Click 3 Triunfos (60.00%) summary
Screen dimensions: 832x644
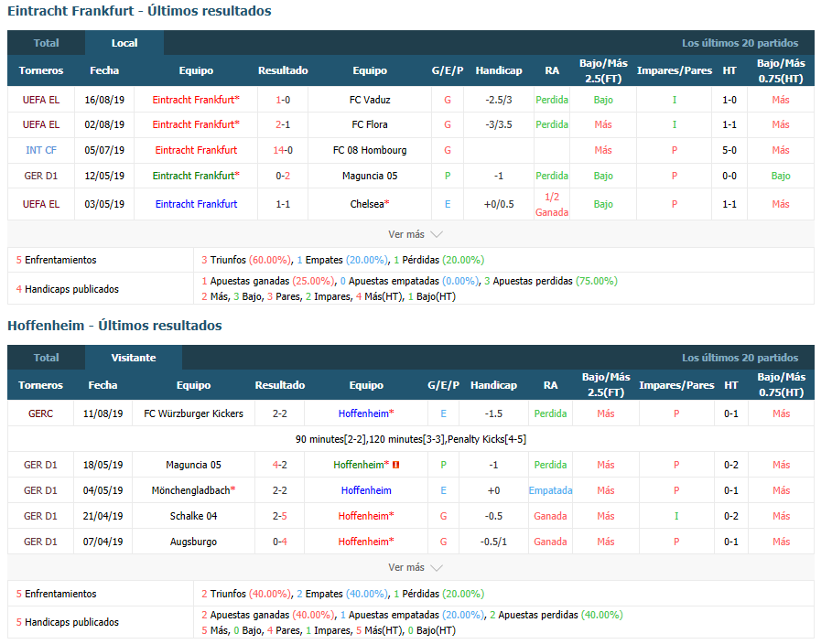coord(246,260)
